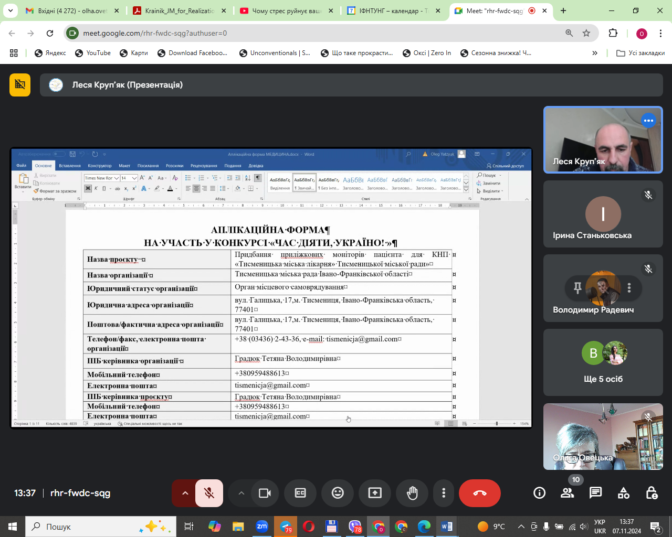Click the yellow presentation icon beside the presenter name
Screen dimensions: 672x537
[x=20, y=85]
